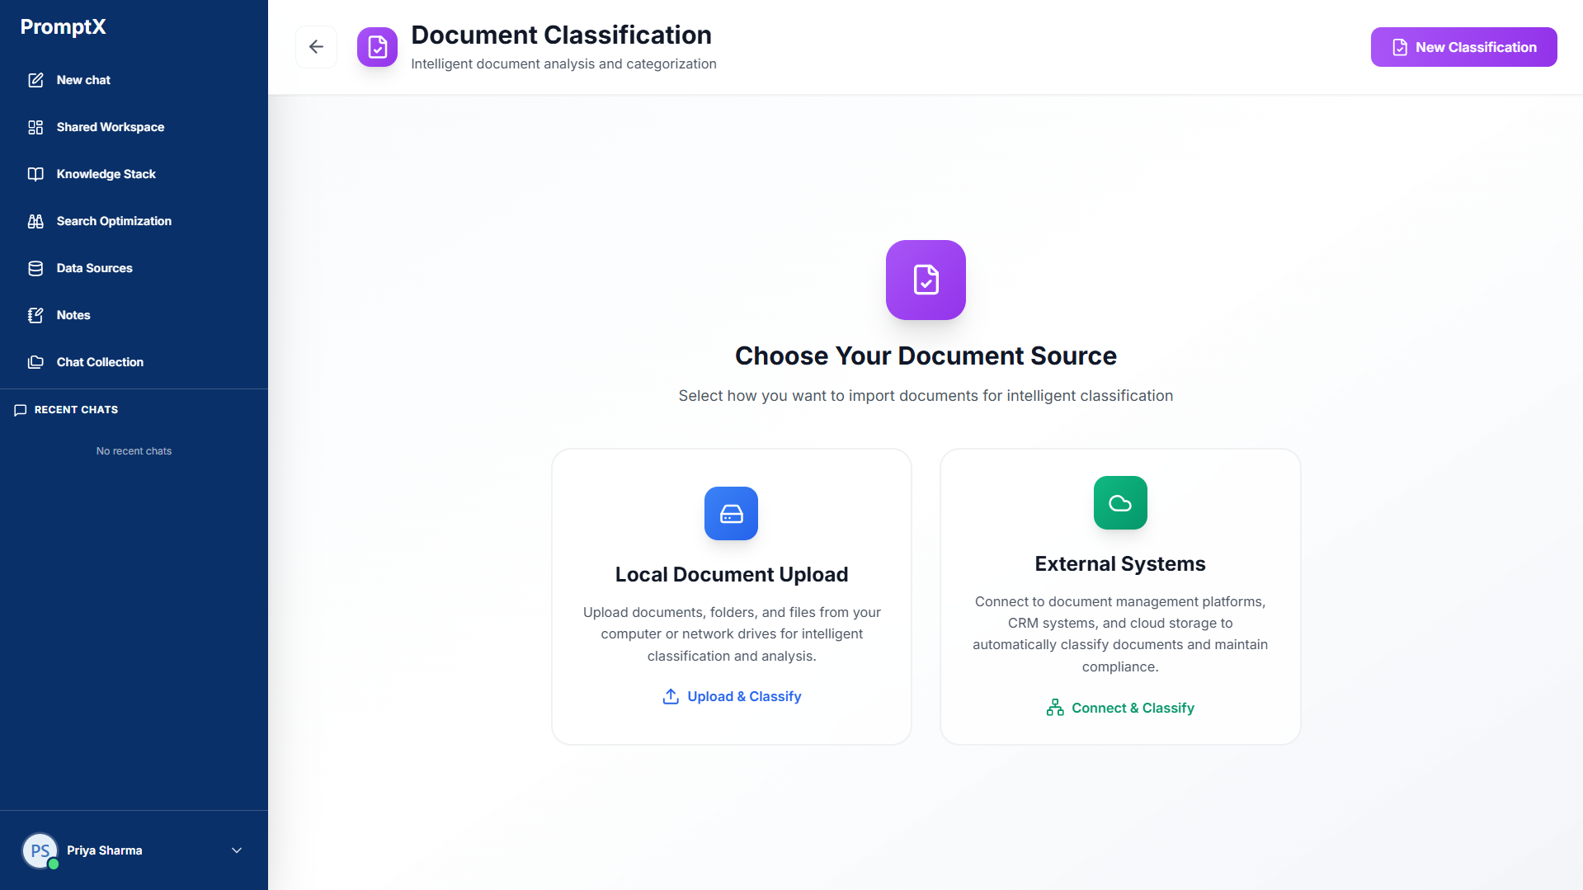Viewport: 1583px width, 890px height.
Task: Click the RECENT CHATS section label
Action: [76, 410]
